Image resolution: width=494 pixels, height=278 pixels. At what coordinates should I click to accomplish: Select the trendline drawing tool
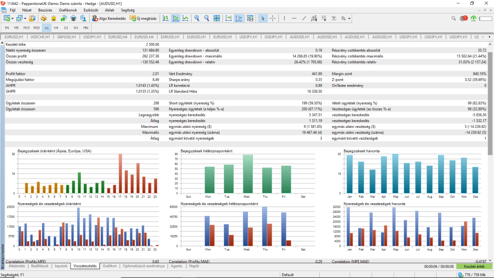[x=304, y=18]
